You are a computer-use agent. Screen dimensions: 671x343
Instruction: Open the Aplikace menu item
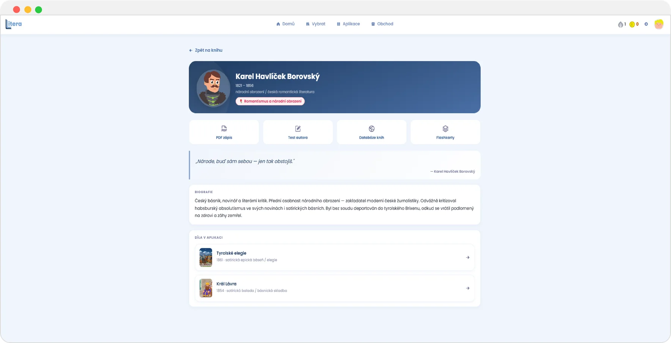point(348,24)
